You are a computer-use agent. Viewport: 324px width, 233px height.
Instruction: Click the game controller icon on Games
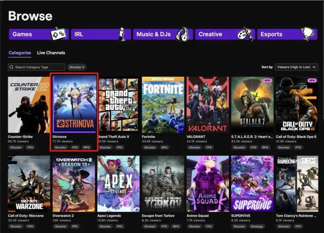[58, 34]
